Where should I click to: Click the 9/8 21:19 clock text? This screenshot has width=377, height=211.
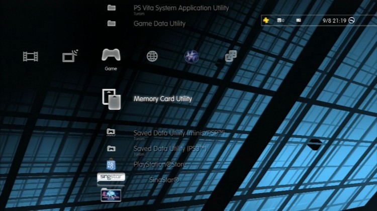[x=334, y=21]
